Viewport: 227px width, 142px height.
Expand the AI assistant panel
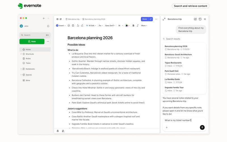164,19
